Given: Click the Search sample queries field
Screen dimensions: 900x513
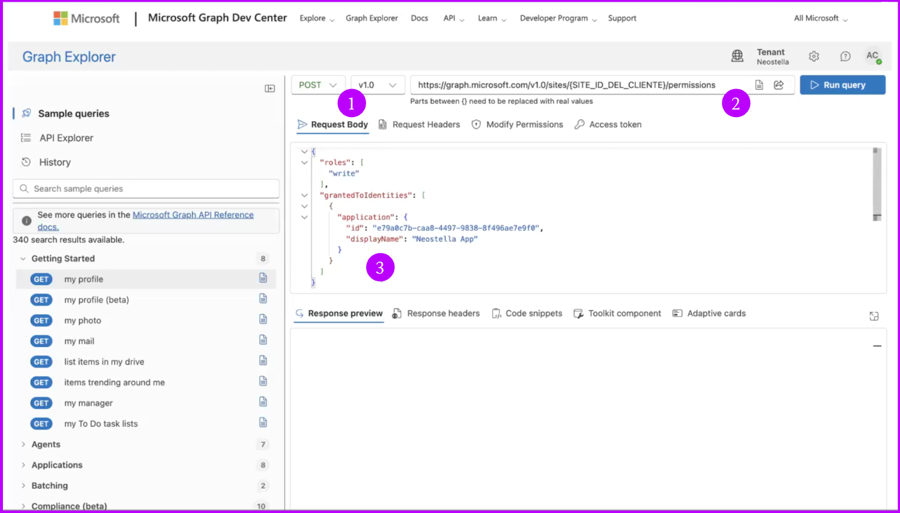Looking at the screenshot, I should pyautogui.click(x=146, y=188).
